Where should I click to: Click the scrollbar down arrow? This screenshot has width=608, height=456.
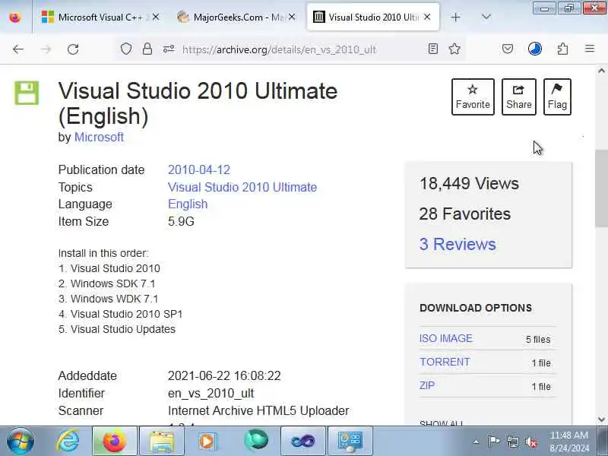601,420
